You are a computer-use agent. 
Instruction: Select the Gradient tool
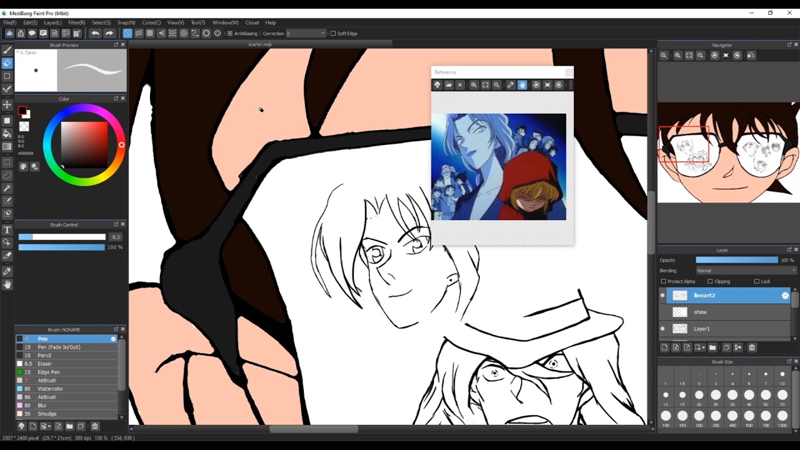(x=7, y=146)
